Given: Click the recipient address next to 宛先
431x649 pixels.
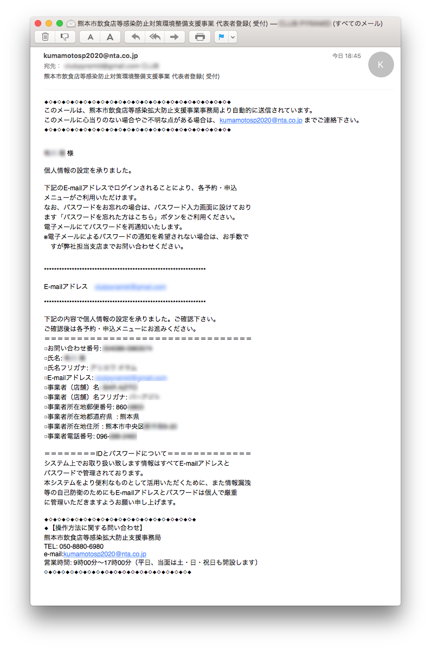Looking at the screenshot, I should coord(112,66).
